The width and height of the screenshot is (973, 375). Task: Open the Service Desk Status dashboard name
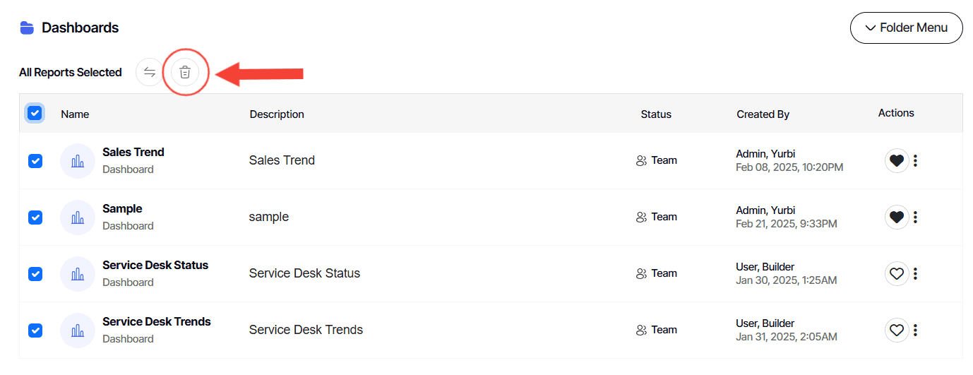[155, 266]
